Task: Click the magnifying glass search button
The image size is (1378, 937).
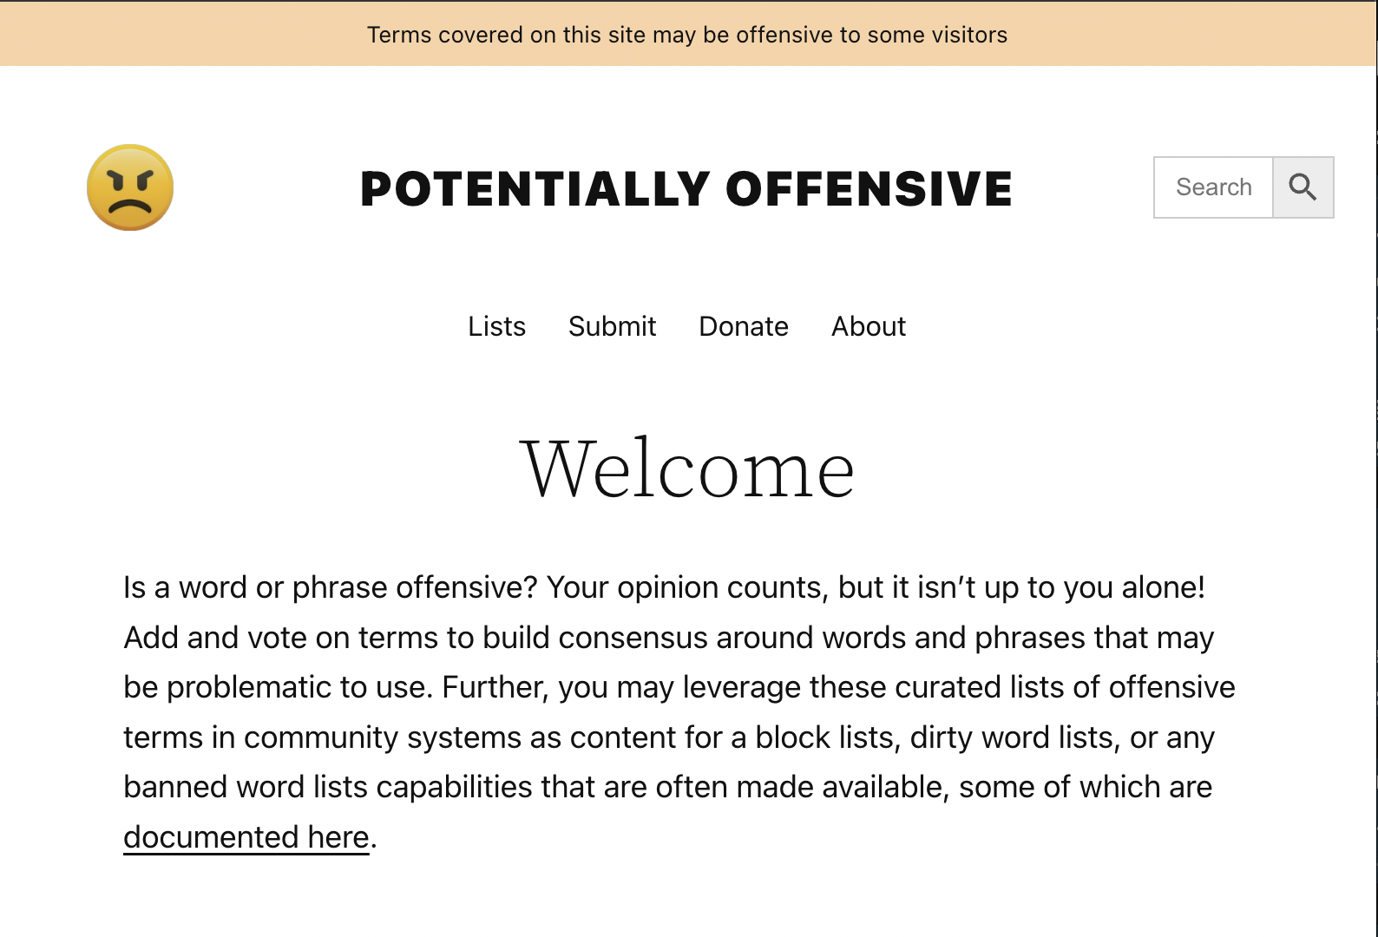Action: 1303,187
